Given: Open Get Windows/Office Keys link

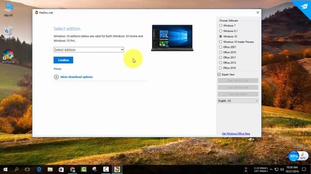Looking at the screenshot, I should [236, 133].
